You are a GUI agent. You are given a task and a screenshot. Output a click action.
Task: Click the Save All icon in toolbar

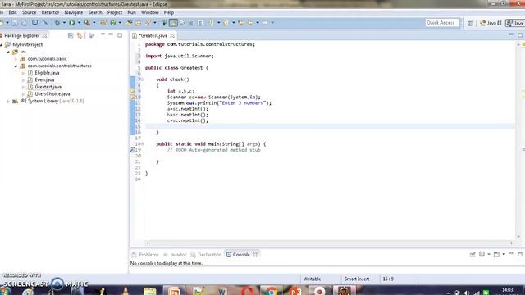(x=24, y=23)
